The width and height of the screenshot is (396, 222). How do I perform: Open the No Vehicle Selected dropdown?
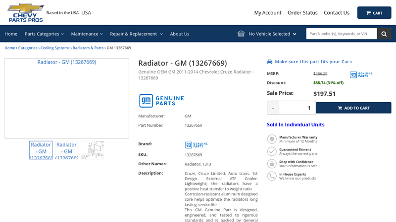tap(272, 34)
